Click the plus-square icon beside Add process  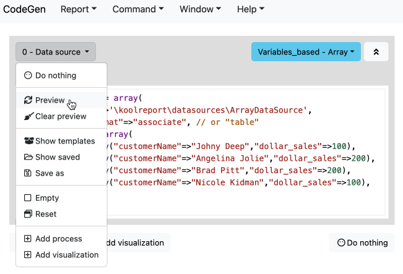(x=27, y=239)
